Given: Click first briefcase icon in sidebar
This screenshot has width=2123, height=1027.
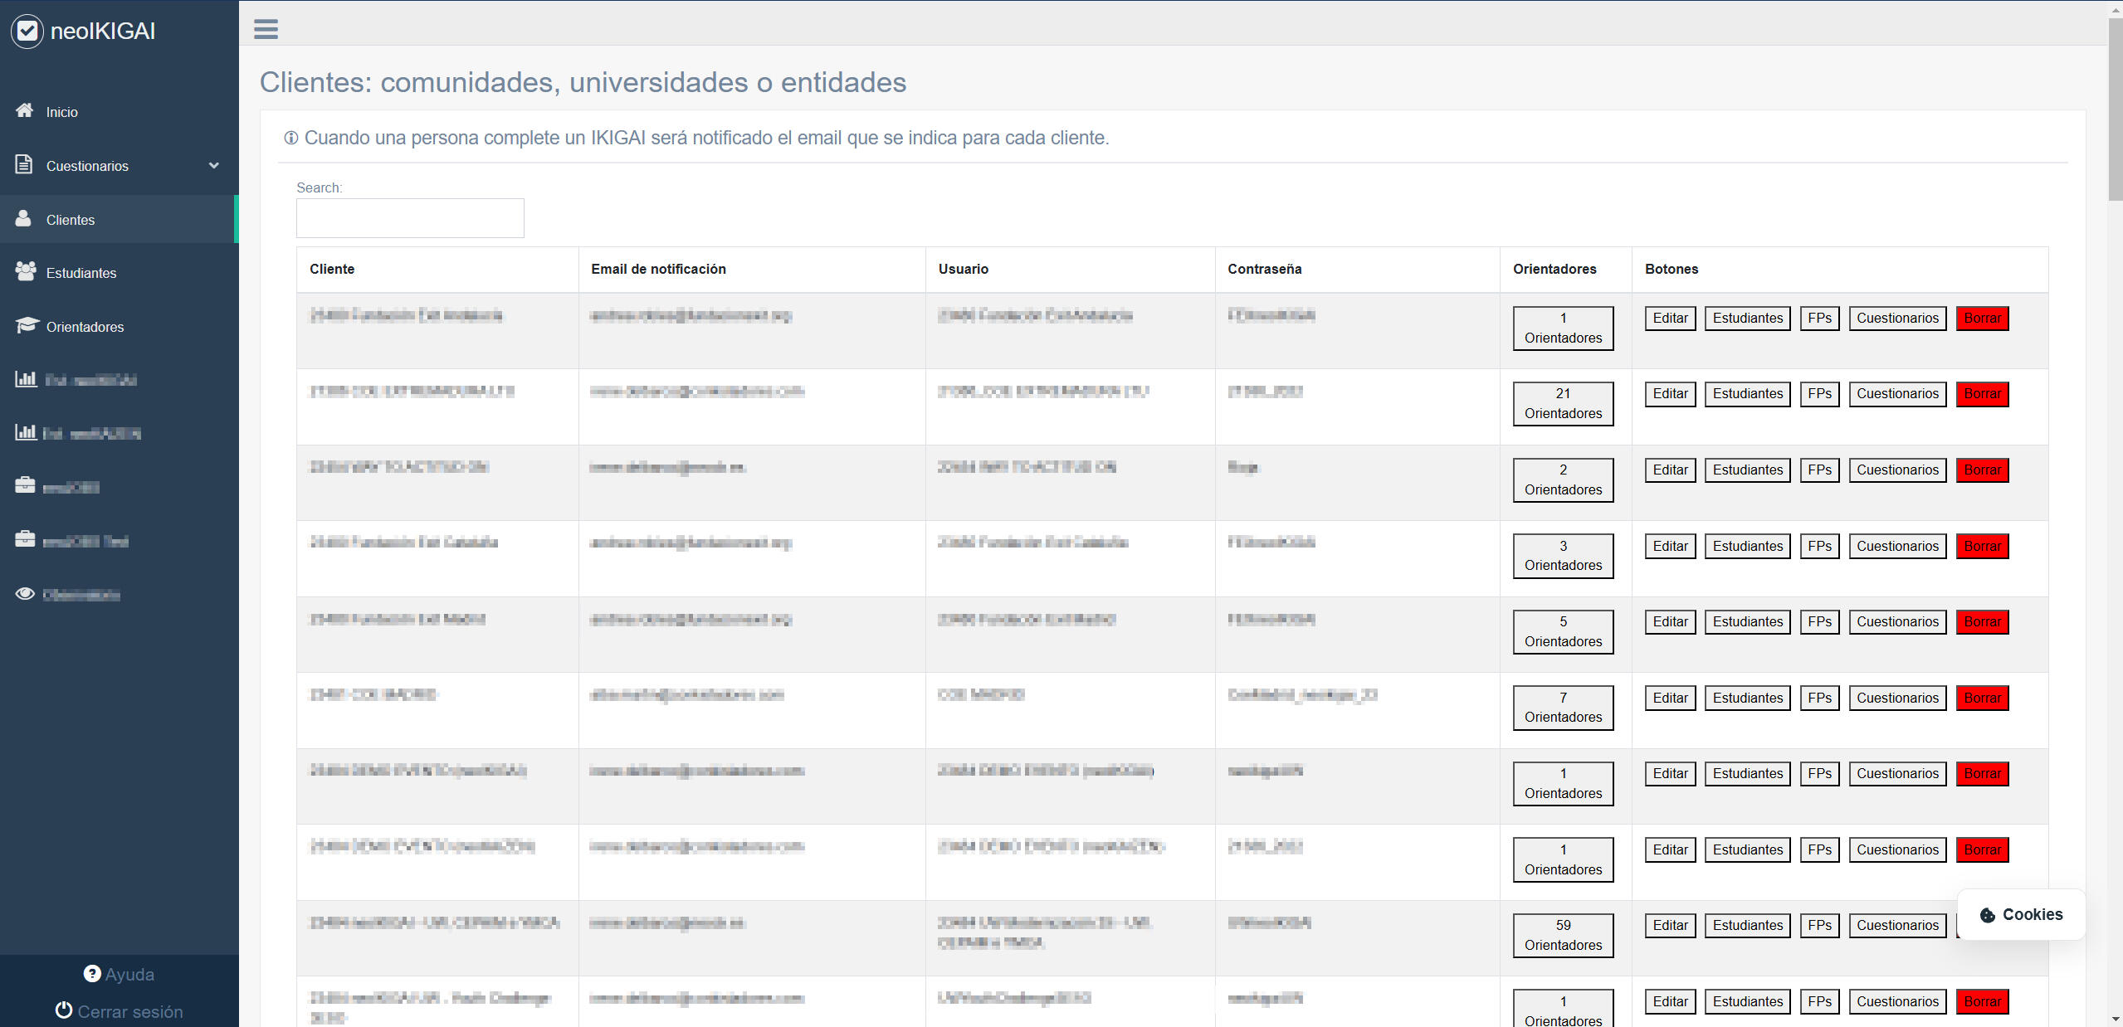Looking at the screenshot, I should click(x=25, y=485).
